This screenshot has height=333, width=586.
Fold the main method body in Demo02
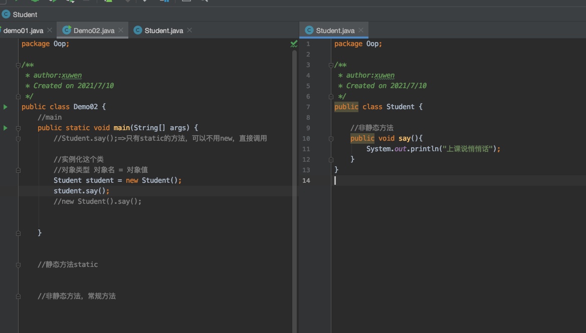click(18, 128)
